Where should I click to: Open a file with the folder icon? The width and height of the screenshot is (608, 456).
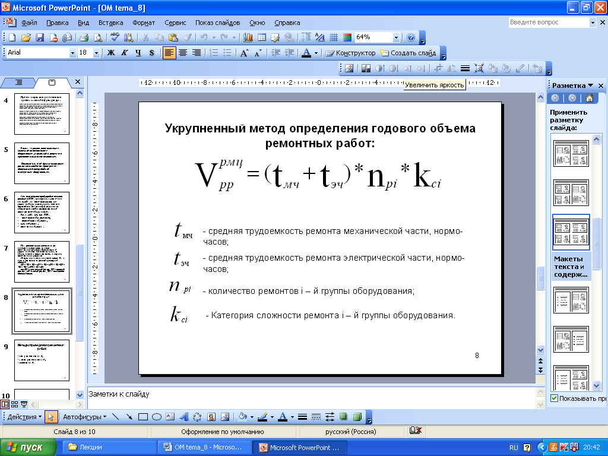coord(26,37)
